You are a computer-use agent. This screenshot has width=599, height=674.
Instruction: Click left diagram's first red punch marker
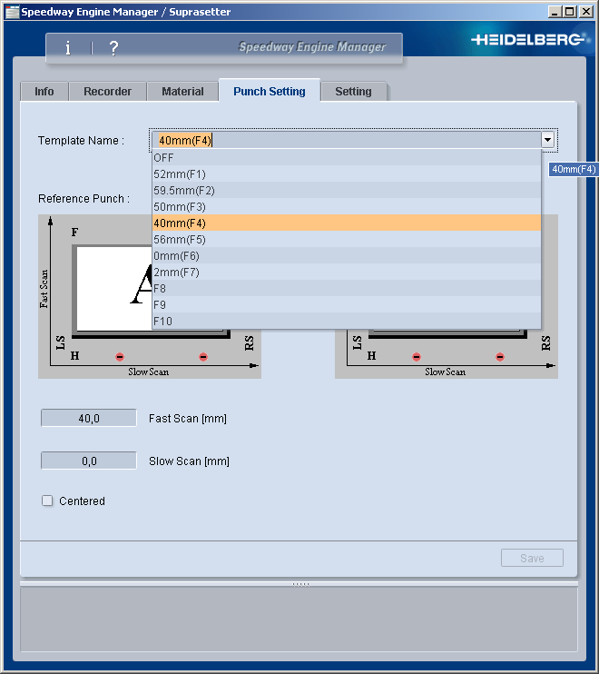[120, 357]
